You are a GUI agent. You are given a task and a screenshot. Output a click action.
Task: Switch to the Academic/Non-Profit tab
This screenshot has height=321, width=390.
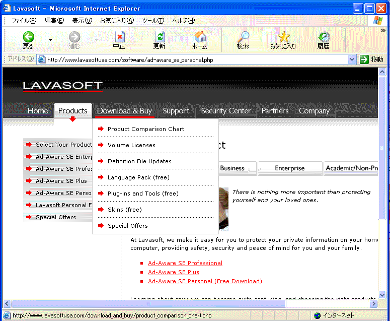[351, 168]
